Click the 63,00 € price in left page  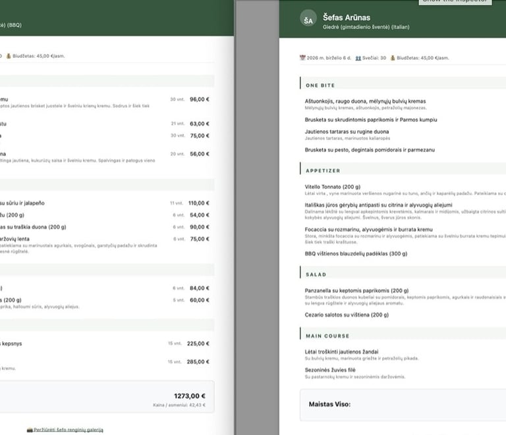(200, 124)
